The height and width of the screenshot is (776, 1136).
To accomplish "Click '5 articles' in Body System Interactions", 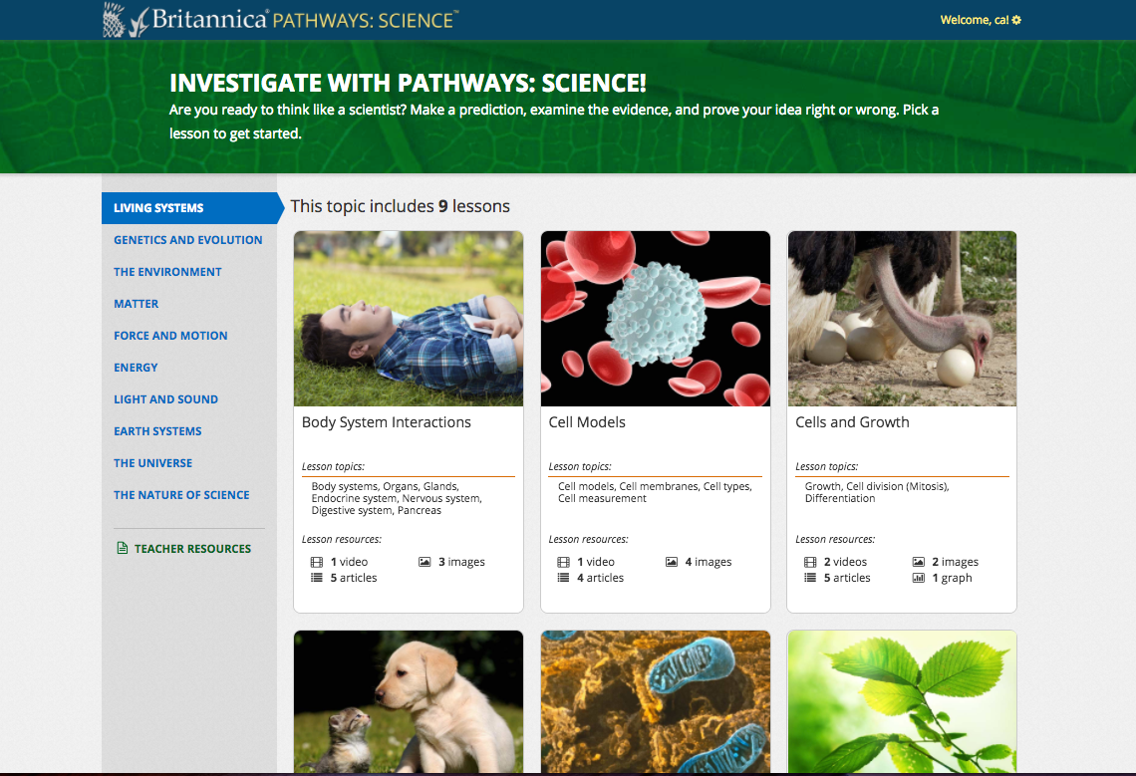I will (x=354, y=578).
